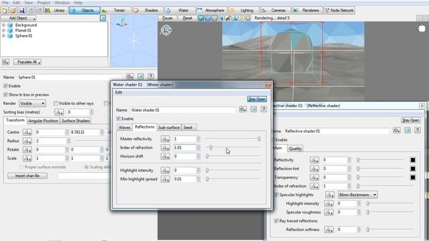The width and height of the screenshot is (429, 241).
Task: Switch to the Waves tab
Action: click(125, 128)
